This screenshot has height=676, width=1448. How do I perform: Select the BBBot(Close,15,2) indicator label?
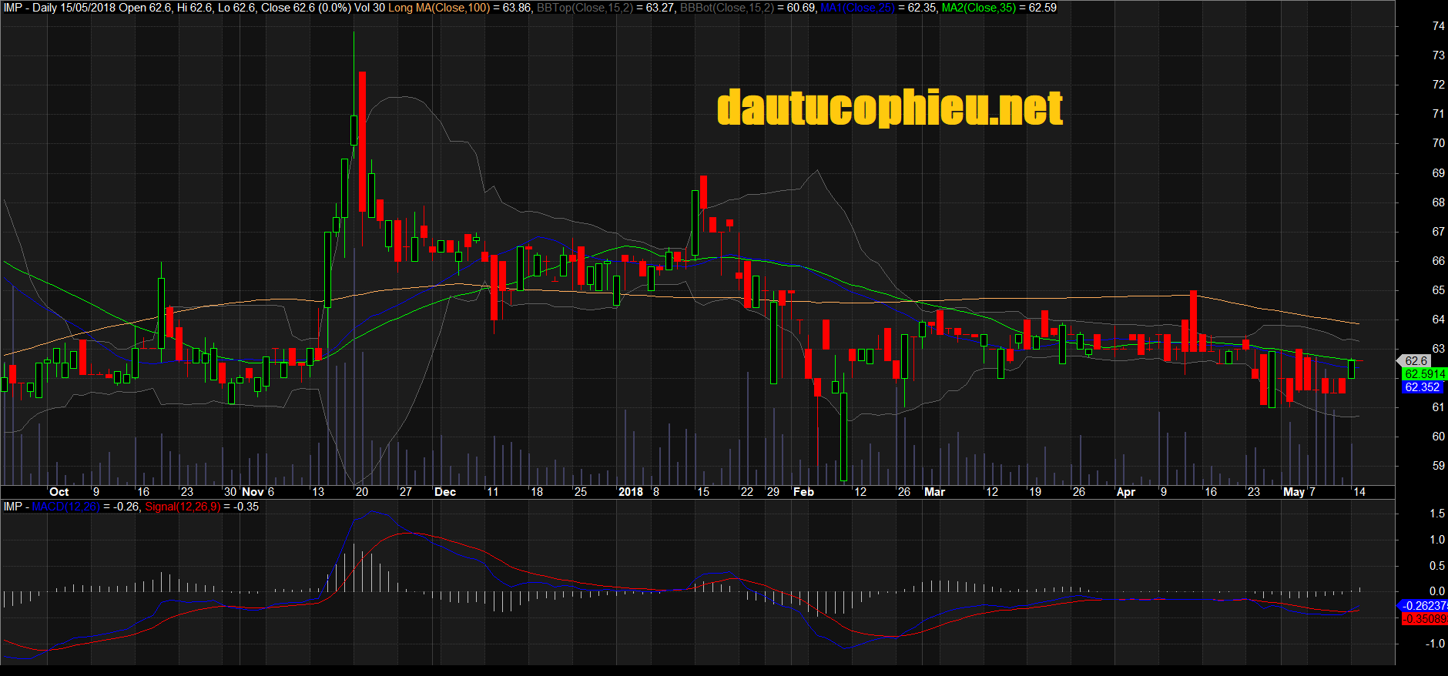tap(726, 8)
